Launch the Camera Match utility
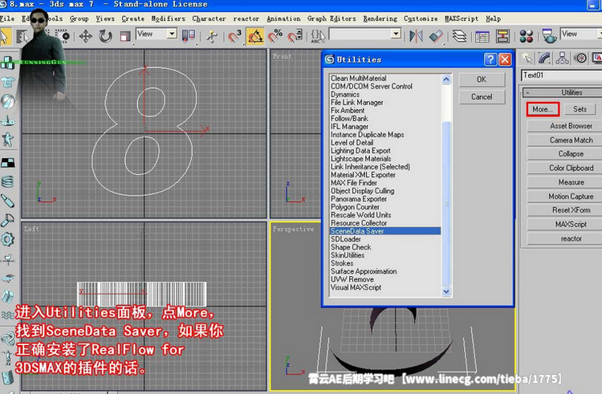602x394 pixels. (x=571, y=140)
